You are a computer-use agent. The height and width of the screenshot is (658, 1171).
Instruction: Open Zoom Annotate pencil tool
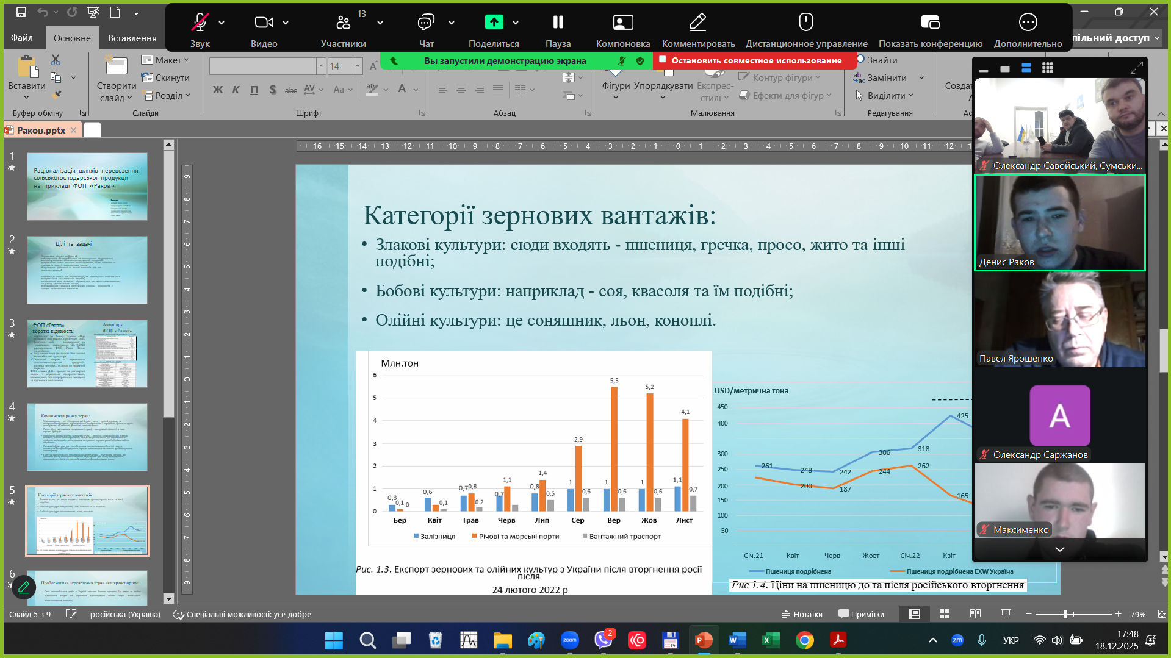pyautogui.click(x=697, y=23)
